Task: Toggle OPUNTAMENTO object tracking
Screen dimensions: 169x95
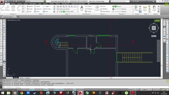Action: click(x=59, y=90)
